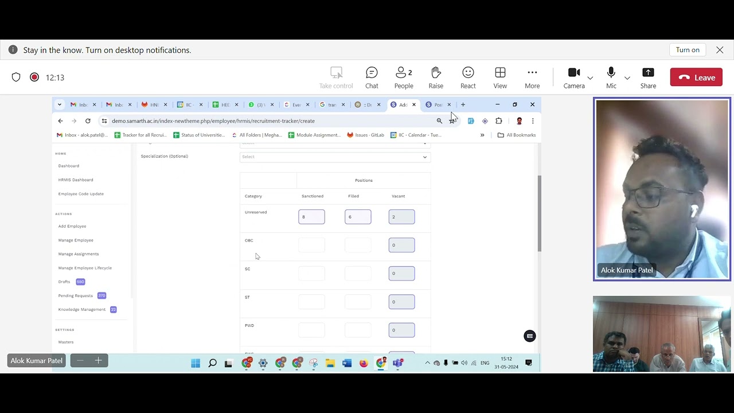Open 'Tracker for all Recrui...' bookmark
The height and width of the screenshot is (413, 734).
click(x=140, y=135)
